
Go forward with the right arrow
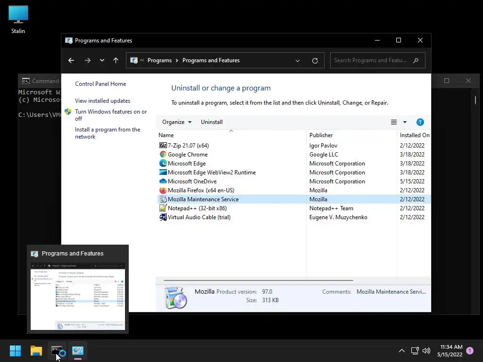tap(87, 60)
